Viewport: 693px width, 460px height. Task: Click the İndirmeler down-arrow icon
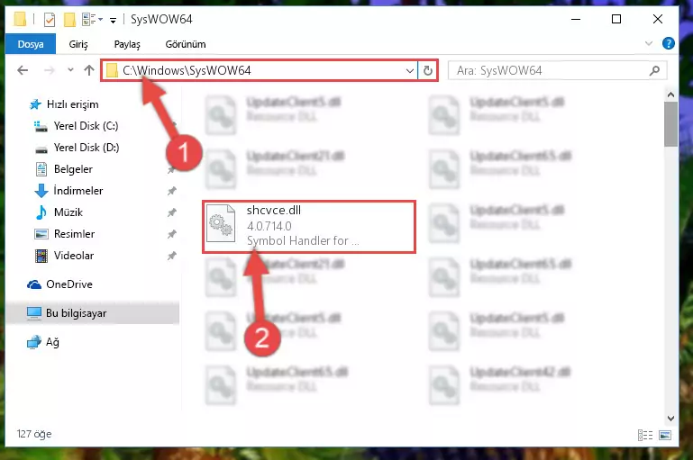pos(41,191)
